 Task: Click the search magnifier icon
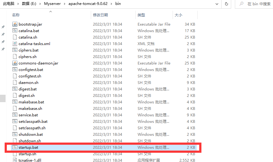tap(241, 4)
